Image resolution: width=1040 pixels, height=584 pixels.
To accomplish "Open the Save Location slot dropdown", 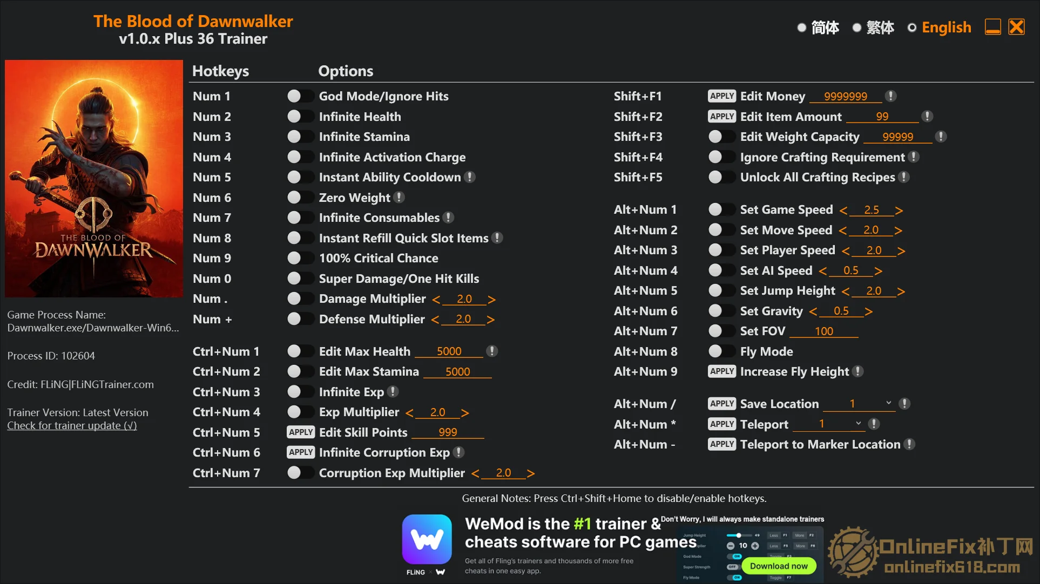I will click(x=888, y=404).
